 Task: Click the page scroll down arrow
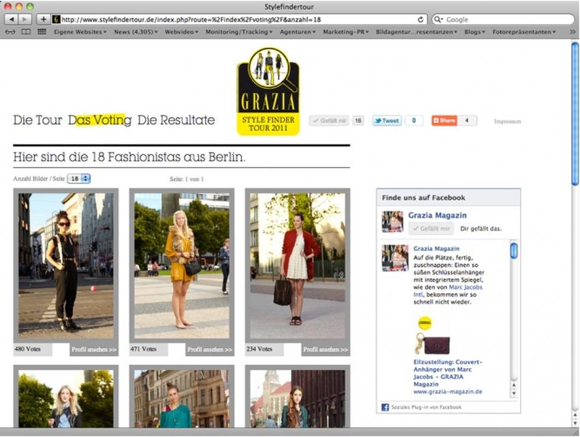tap(575, 423)
